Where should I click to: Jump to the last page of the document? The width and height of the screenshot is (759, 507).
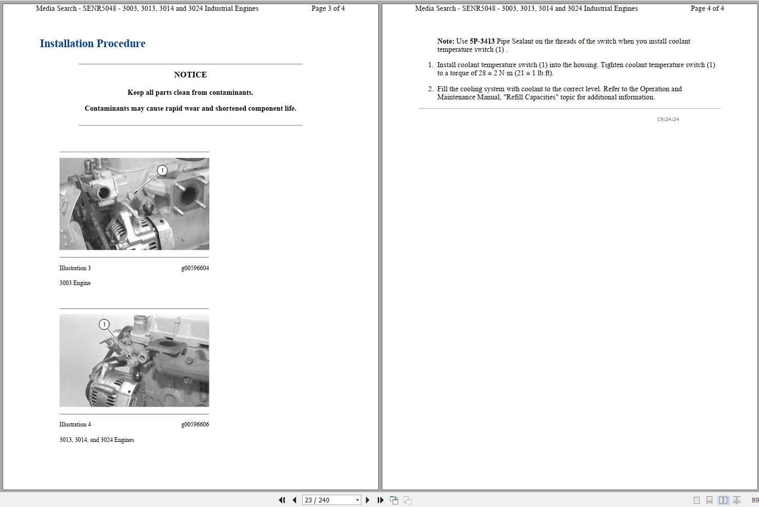pyautogui.click(x=380, y=500)
